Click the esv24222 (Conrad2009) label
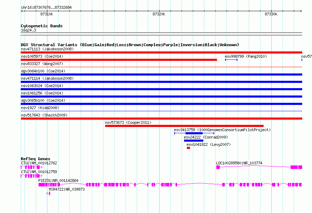The image size is (312, 213). click(206, 137)
